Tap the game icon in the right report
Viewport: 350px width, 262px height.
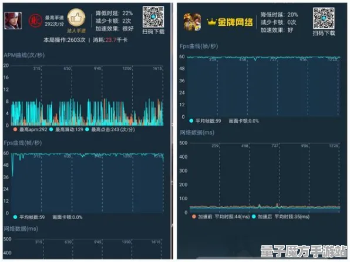[192, 22]
